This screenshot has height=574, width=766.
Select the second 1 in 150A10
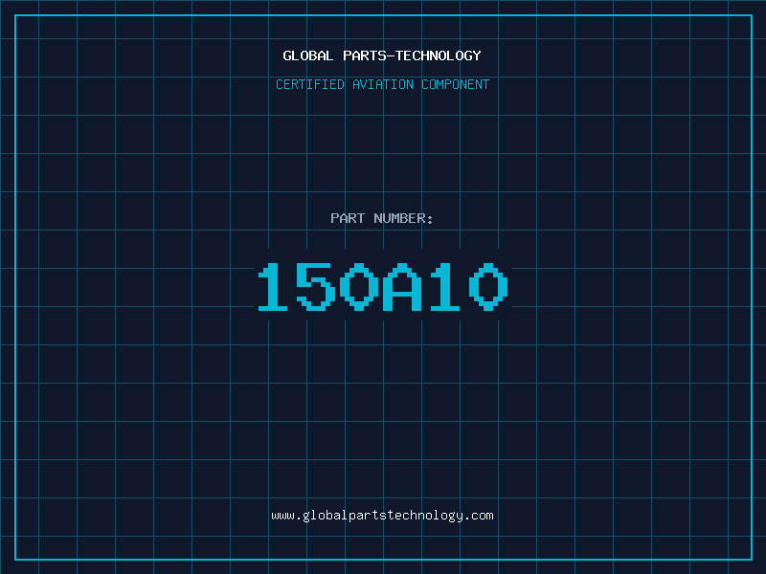click(x=445, y=287)
